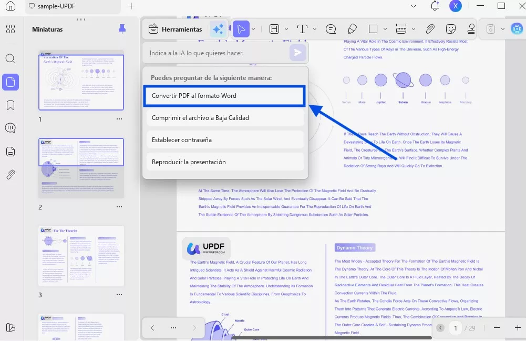Click the Herramientas button
526x341 pixels.
click(175, 29)
